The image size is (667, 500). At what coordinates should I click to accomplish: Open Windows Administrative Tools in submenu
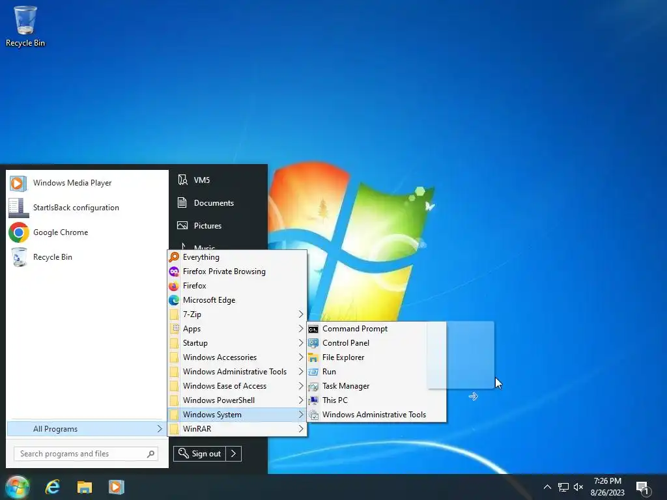point(376,415)
